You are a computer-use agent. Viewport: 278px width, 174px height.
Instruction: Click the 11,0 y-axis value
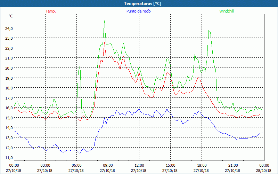(x=9, y=158)
